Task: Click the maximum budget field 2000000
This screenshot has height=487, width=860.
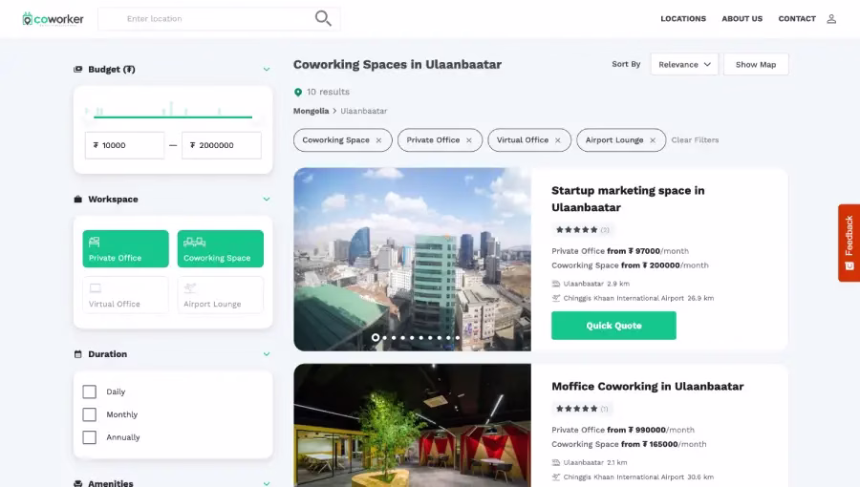Action: (x=222, y=145)
